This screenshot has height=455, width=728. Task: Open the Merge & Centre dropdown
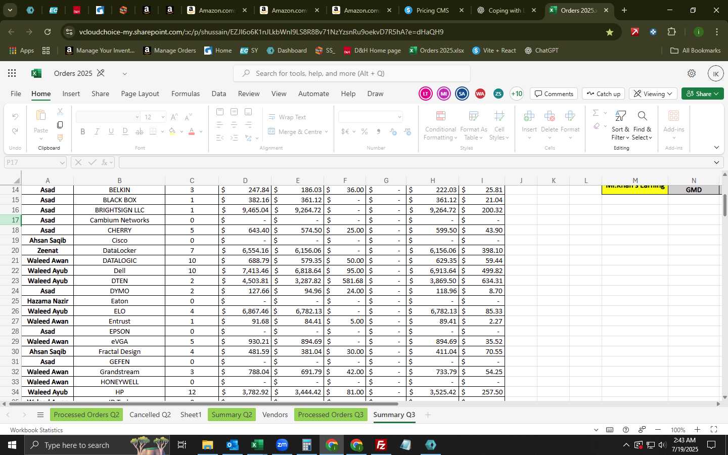327,131
